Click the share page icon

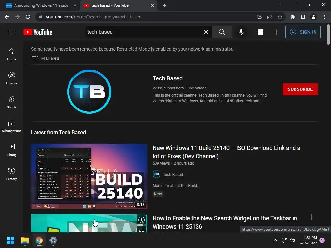270,17
